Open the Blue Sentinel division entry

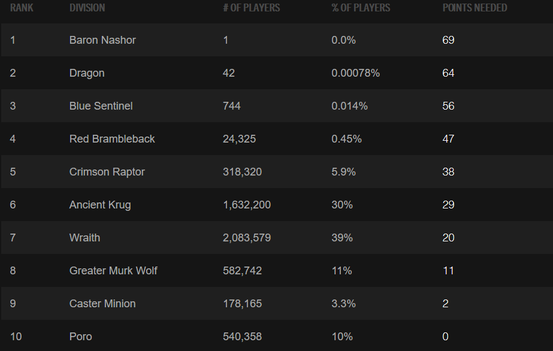click(x=101, y=106)
